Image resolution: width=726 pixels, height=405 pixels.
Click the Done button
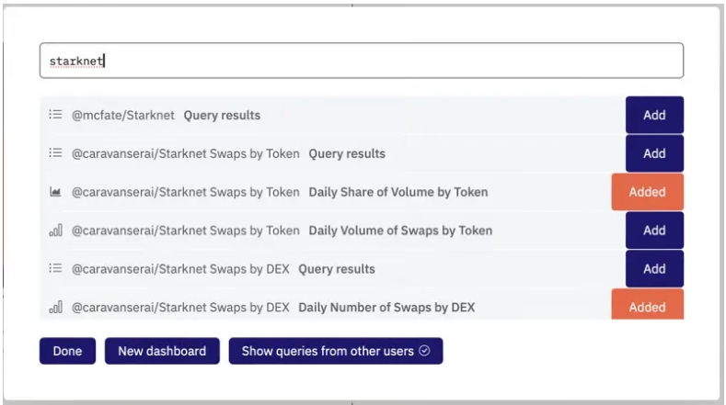(67, 351)
